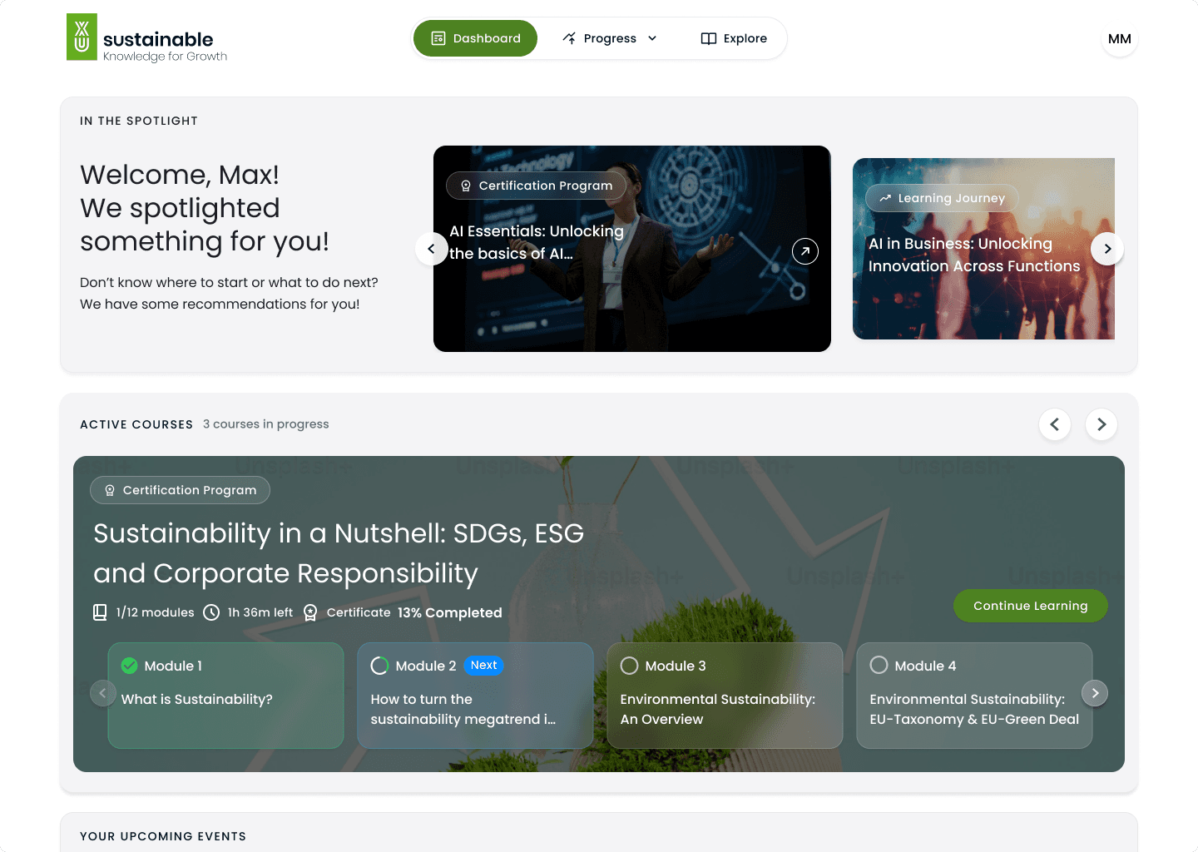Open the Progress menu
Screen dimensions: 1198x852
(609, 38)
